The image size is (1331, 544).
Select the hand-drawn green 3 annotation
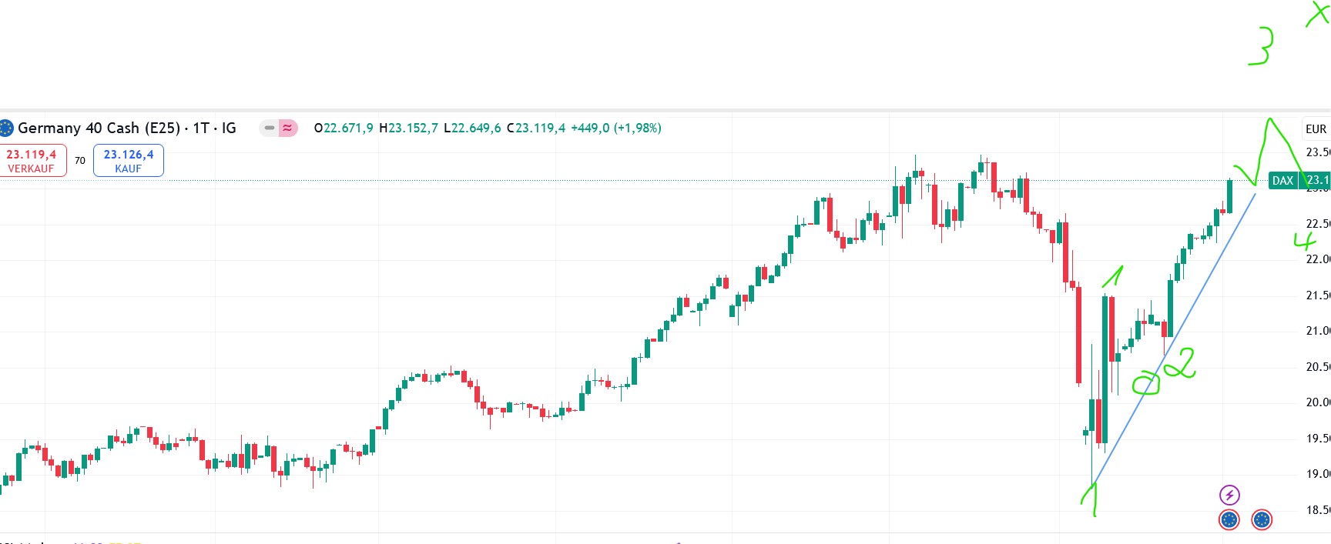(1261, 47)
